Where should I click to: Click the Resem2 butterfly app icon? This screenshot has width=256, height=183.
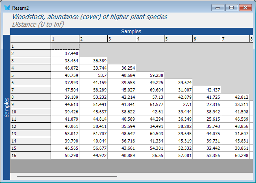(7, 8)
